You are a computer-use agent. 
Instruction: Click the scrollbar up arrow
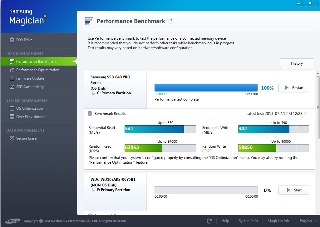318,73
